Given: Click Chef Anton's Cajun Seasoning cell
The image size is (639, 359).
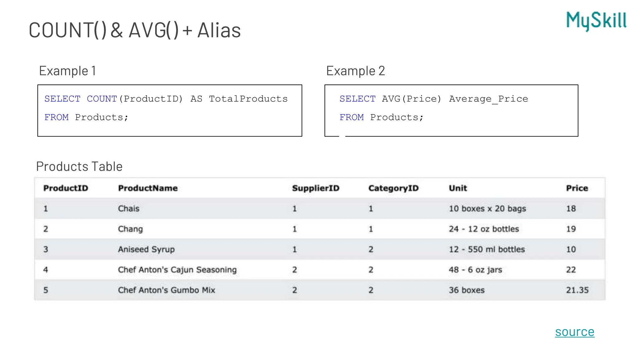Looking at the screenshot, I should click(177, 270).
